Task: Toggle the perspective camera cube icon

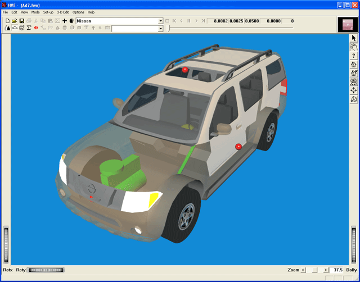Action: click(354, 99)
